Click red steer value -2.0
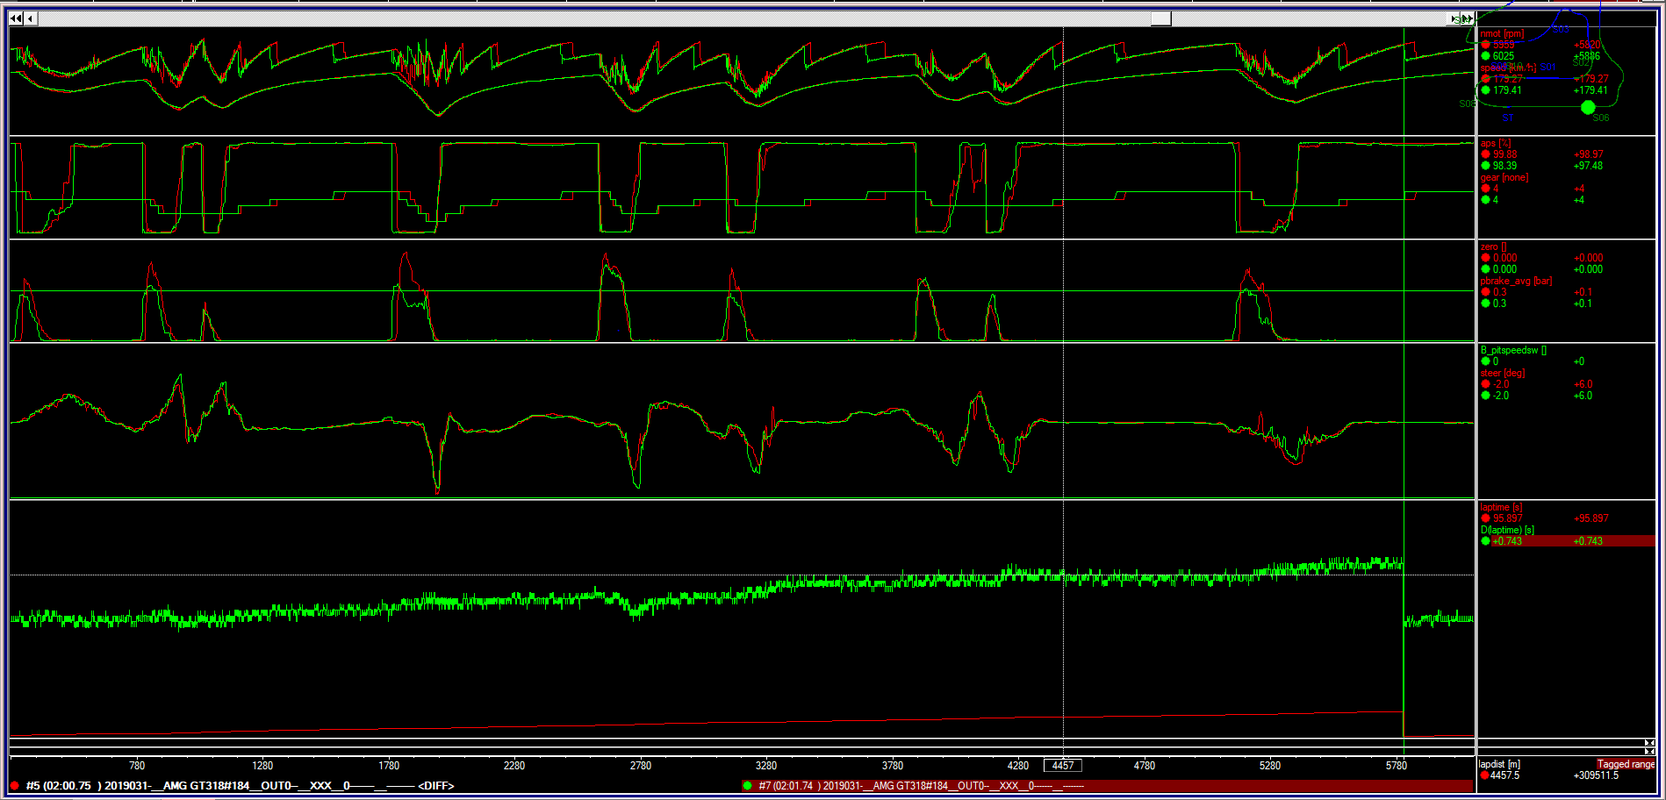The image size is (1666, 800). coord(1501,384)
